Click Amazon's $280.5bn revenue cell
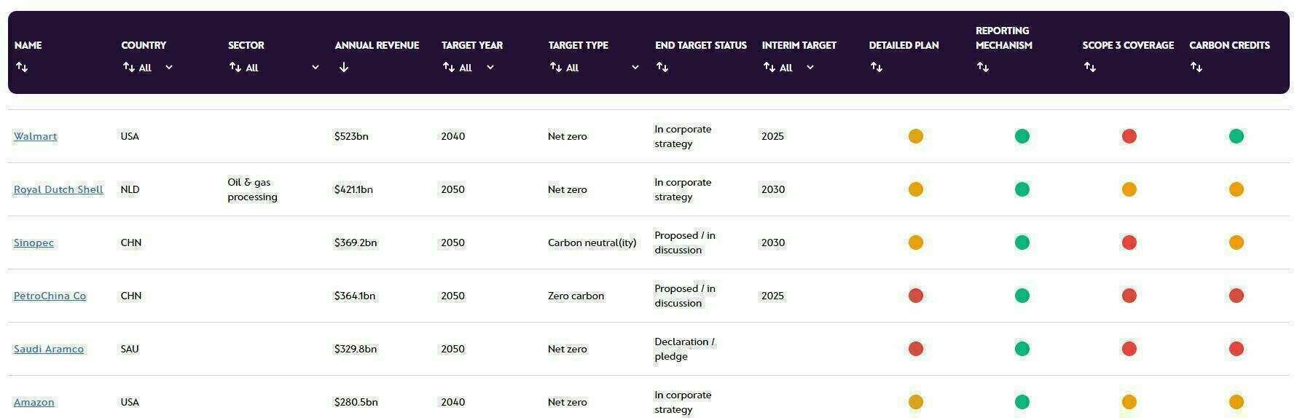The height and width of the screenshot is (418, 1297). pyautogui.click(x=356, y=402)
